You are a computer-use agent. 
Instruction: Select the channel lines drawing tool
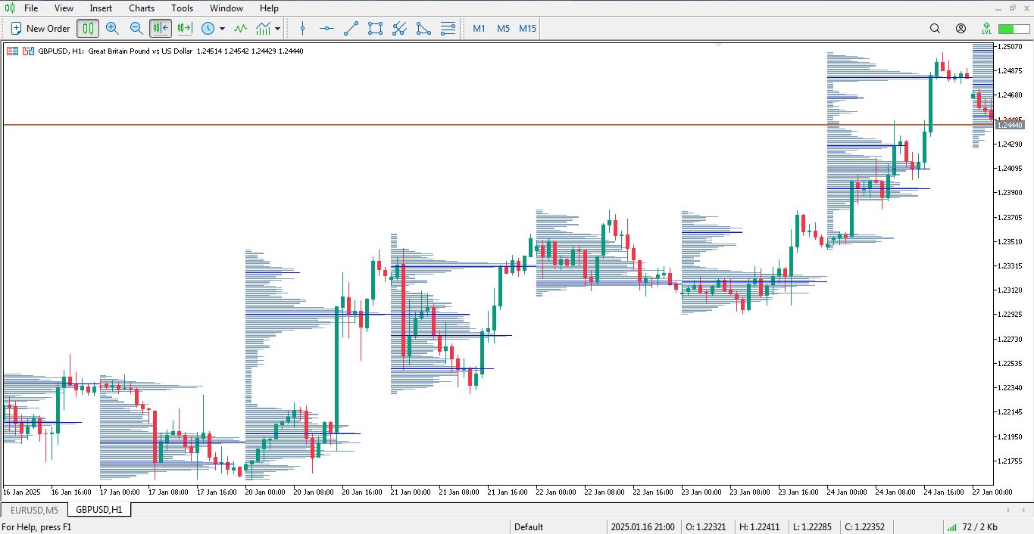pos(399,29)
